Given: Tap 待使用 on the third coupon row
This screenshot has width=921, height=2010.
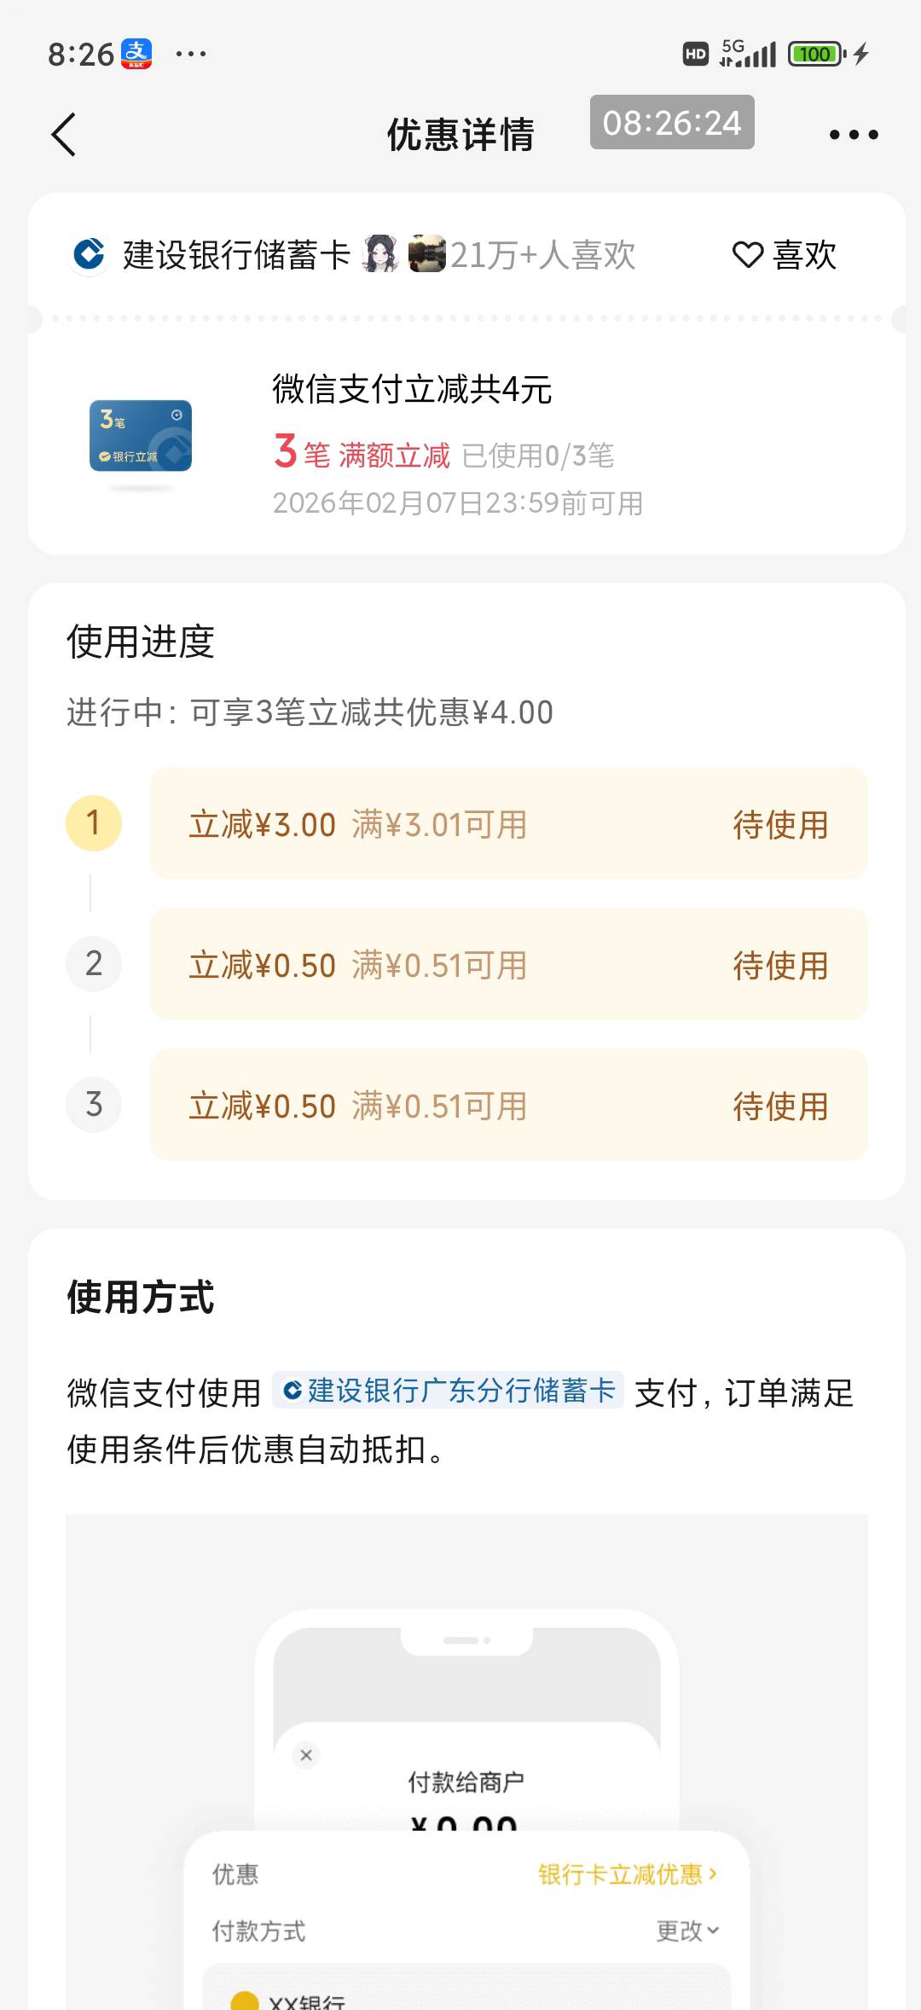Looking at the screenshot, I should click(780, 1107).
